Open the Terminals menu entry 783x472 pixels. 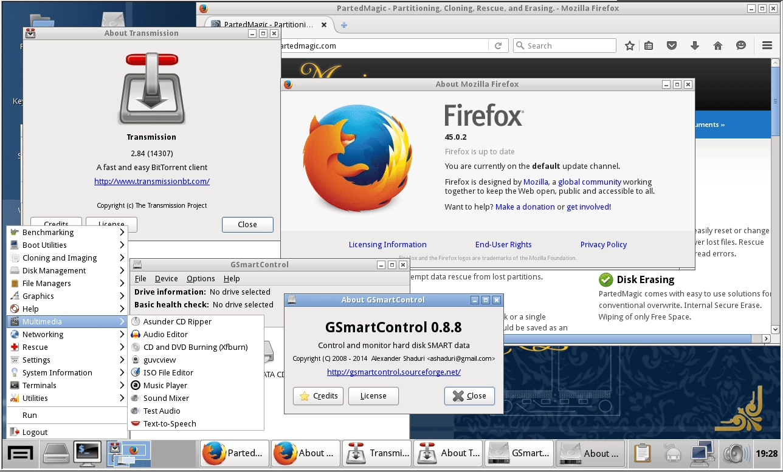point(67,385)
